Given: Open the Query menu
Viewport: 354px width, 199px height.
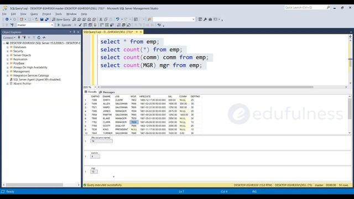Looking at the screenshot, I should tap(34, 14).
